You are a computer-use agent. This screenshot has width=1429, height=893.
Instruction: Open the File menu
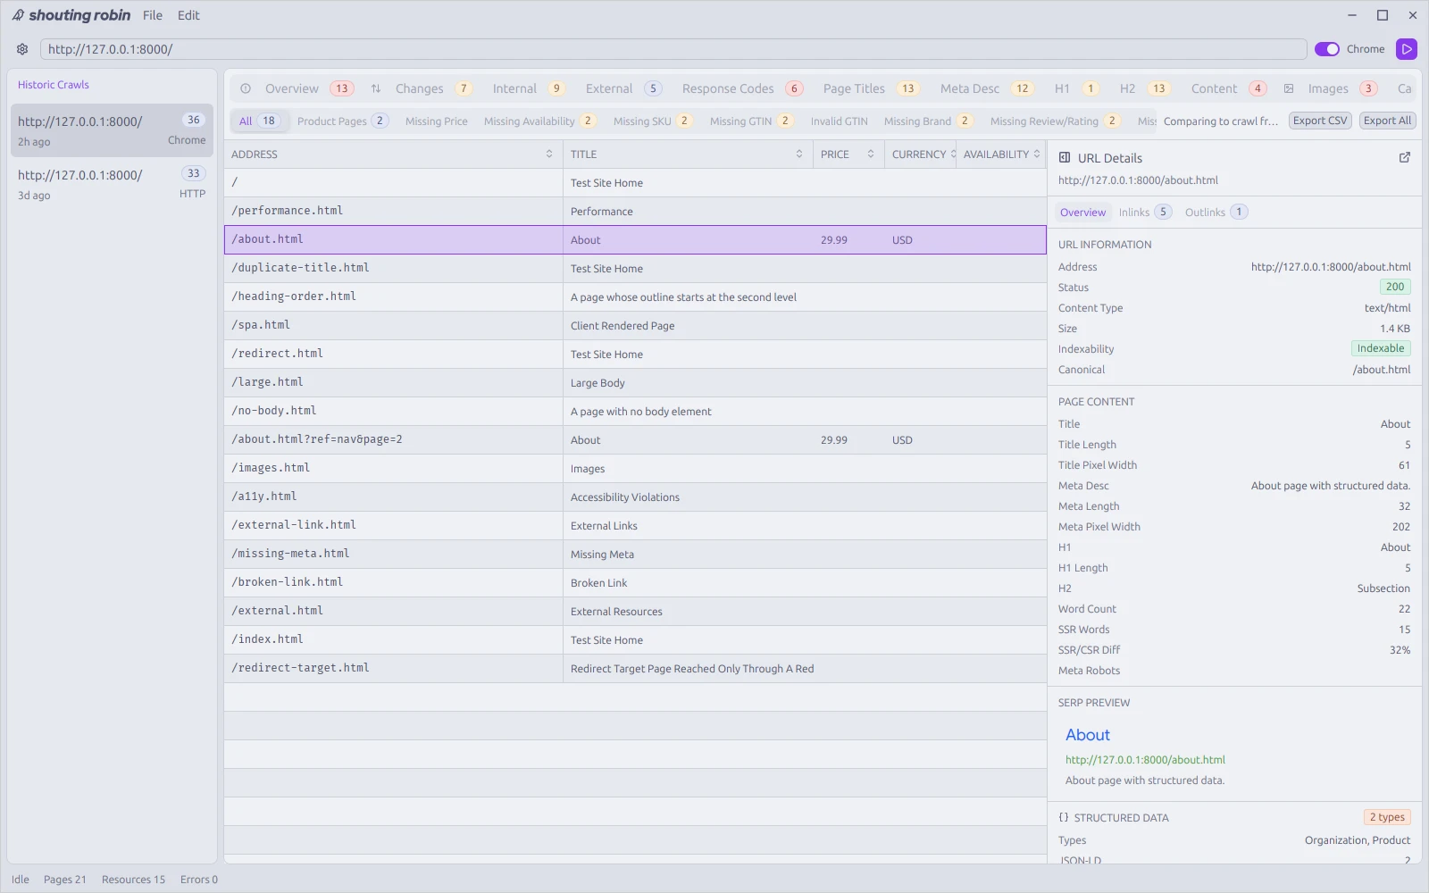pos(153,15)
